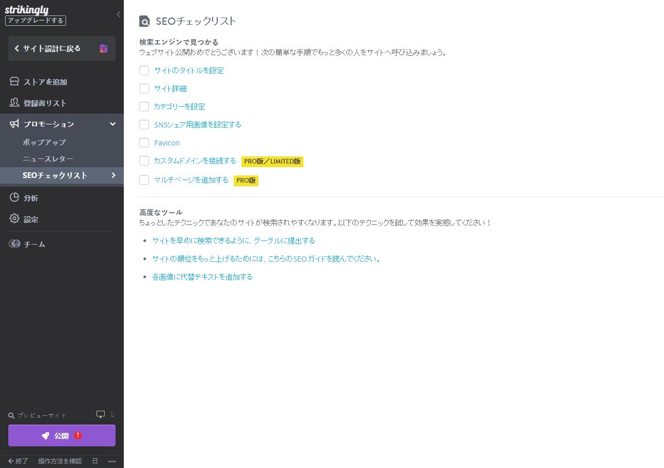
Task: Click the three-dot more options icon
Action: (x=112, y=461)
